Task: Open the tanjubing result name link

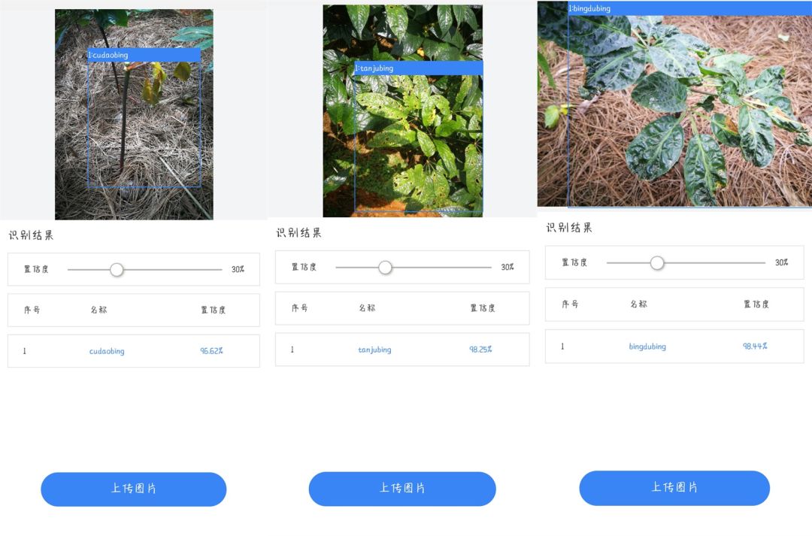Action: (374, 350)
